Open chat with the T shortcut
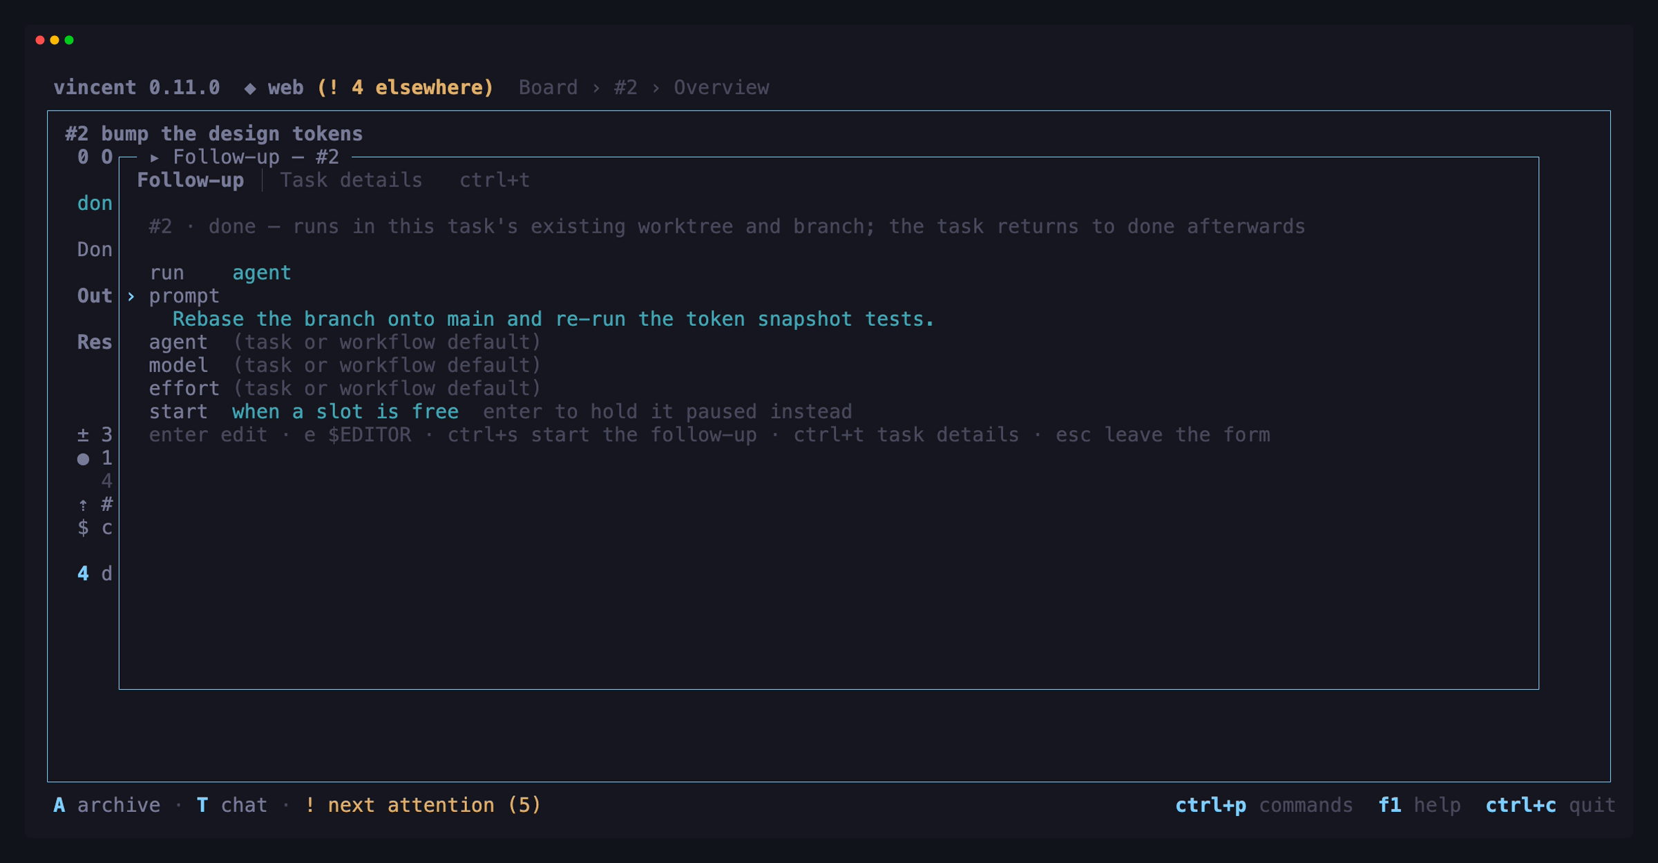Image resolution: width=1658 pixels, height=863 pixels. point(232,805)
